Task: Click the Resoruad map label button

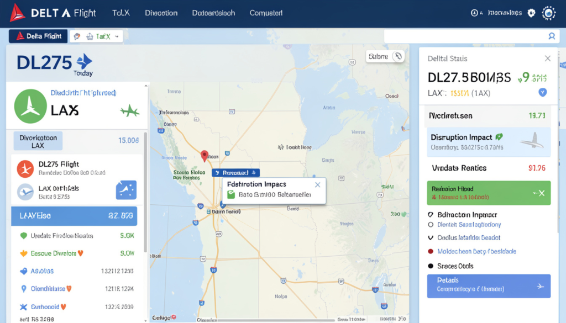Action: point(235,173)
